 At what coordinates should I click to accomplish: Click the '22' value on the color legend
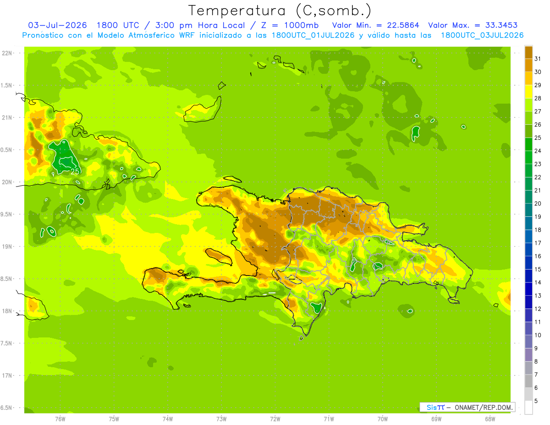click(x=538, y=177)
